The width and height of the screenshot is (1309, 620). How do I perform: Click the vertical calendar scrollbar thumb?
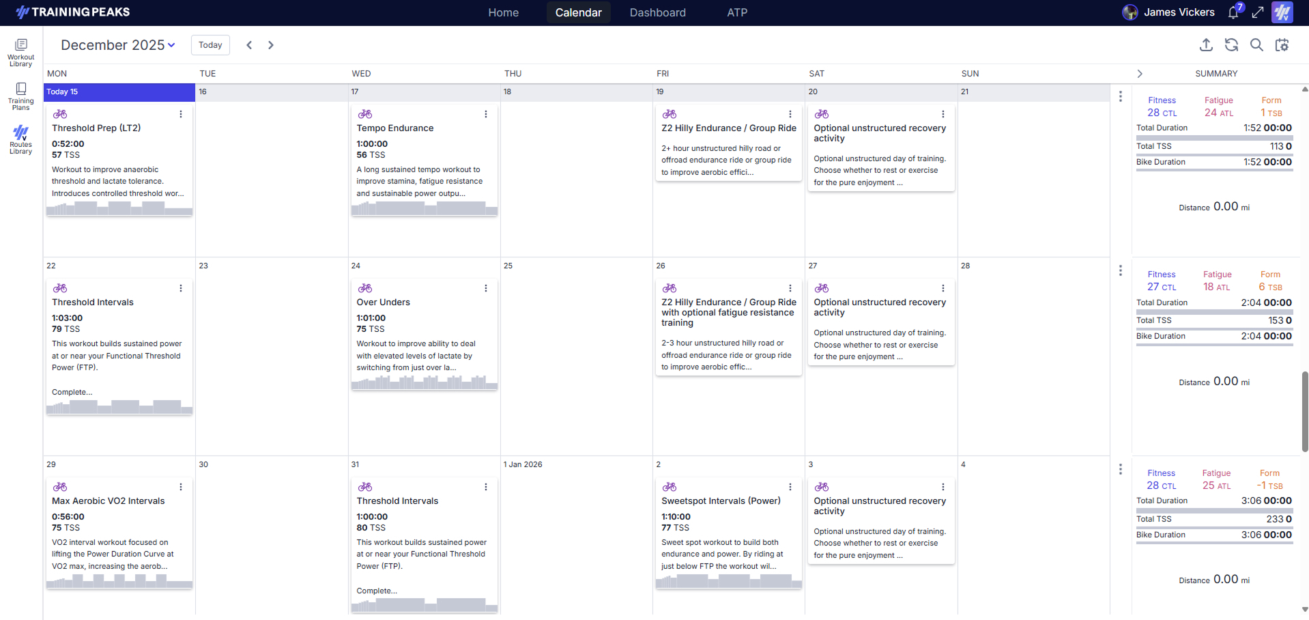tap(1304, 411)
